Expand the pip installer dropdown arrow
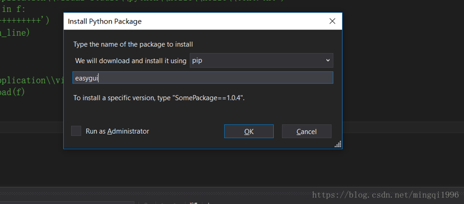Image resolution: width=464 pixels, height=204 pixels. tap(327, 61)
